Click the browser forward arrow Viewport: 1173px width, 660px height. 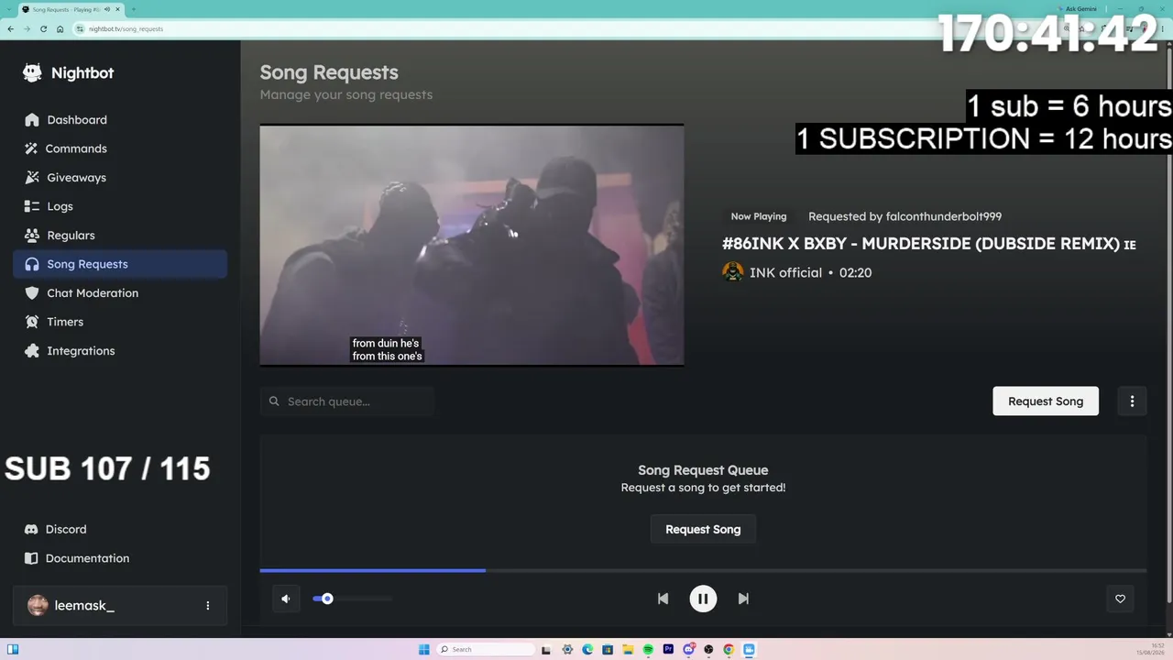tap(27, 29)
